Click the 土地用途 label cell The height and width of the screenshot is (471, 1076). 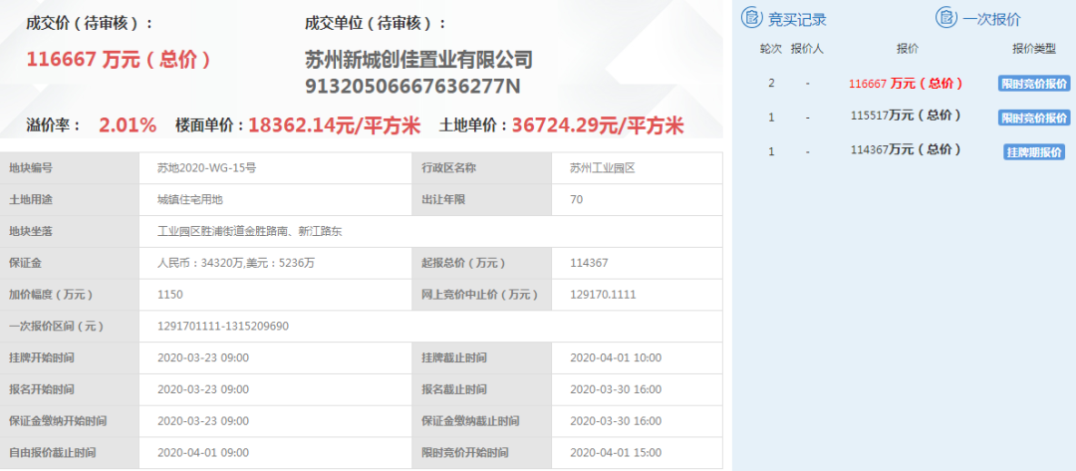pyautogui.click(x=70, y=199)
